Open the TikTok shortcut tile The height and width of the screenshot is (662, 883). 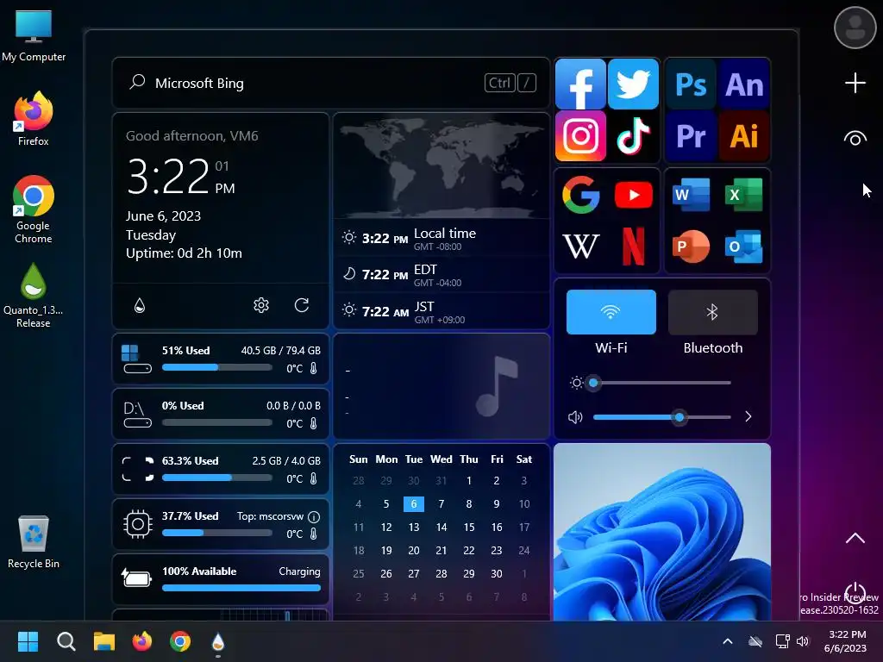point(634,135)
